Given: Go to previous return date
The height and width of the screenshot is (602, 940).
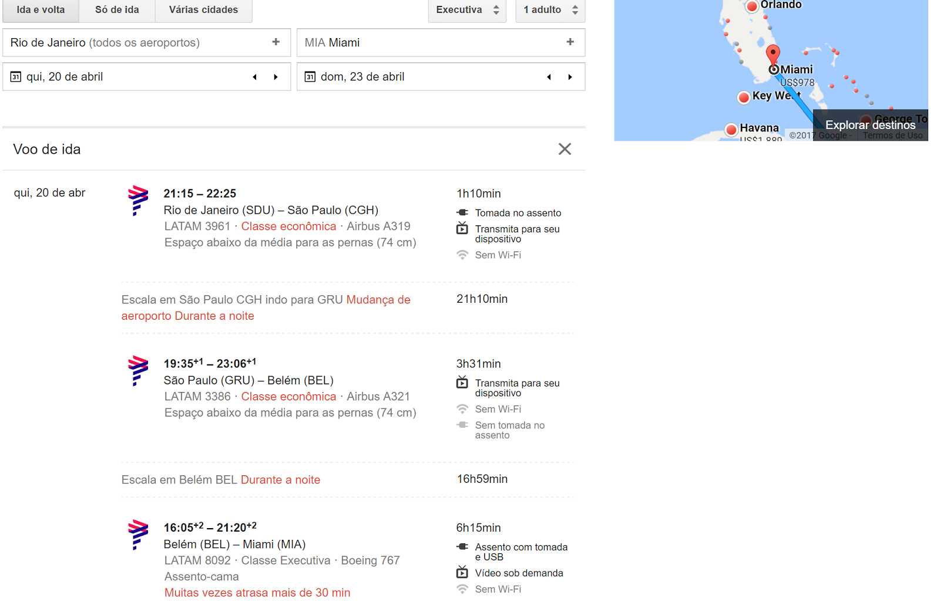Looking at the screenshot, I should pyautogui.click(x=549, y=77).
